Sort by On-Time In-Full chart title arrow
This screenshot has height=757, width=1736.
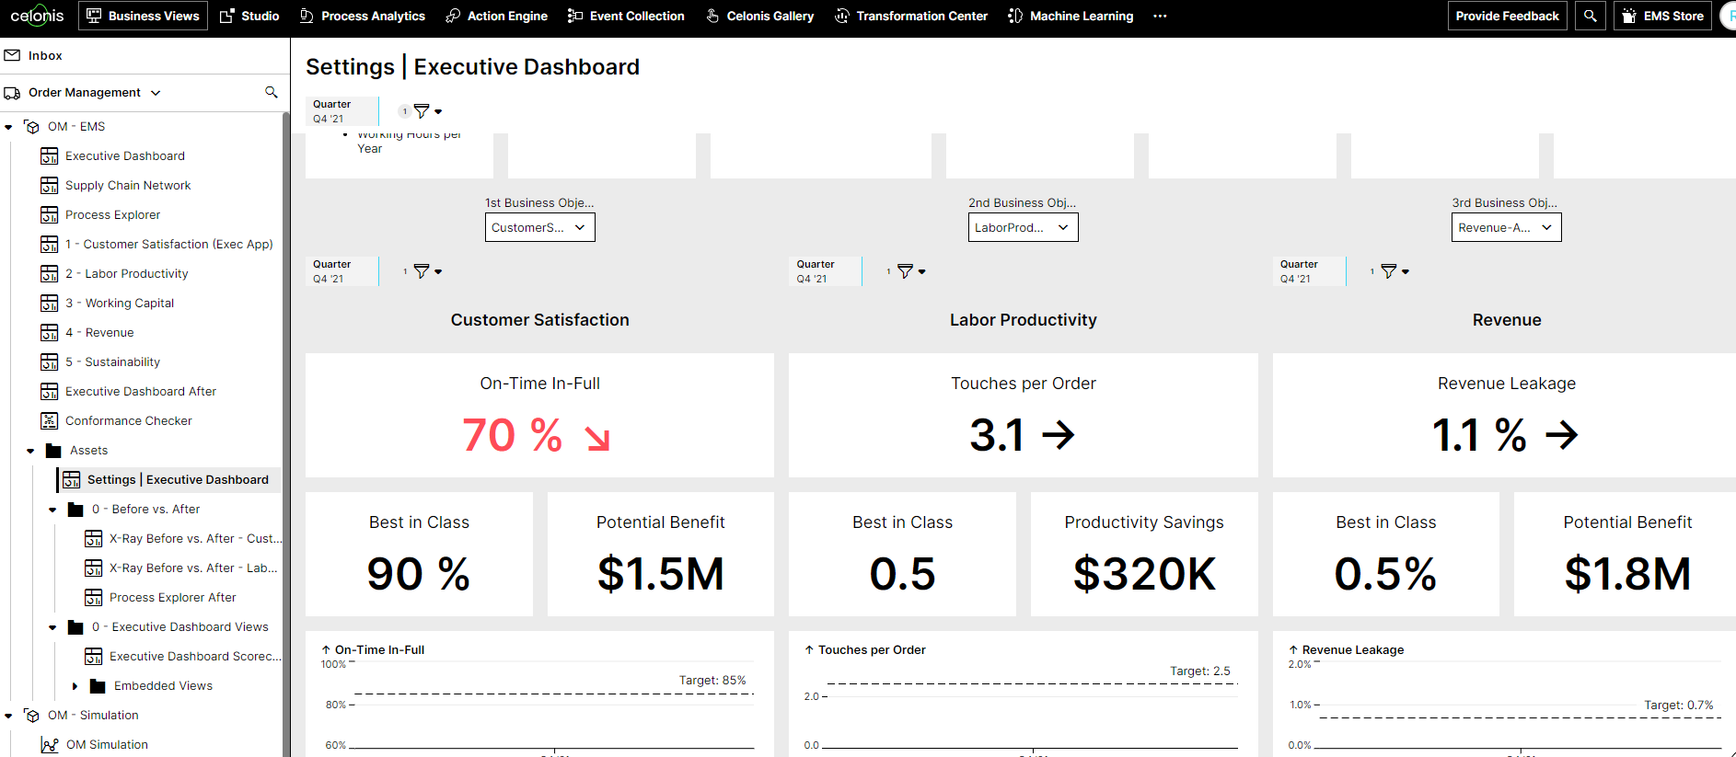pyautogui.click(x=326, y=649)
